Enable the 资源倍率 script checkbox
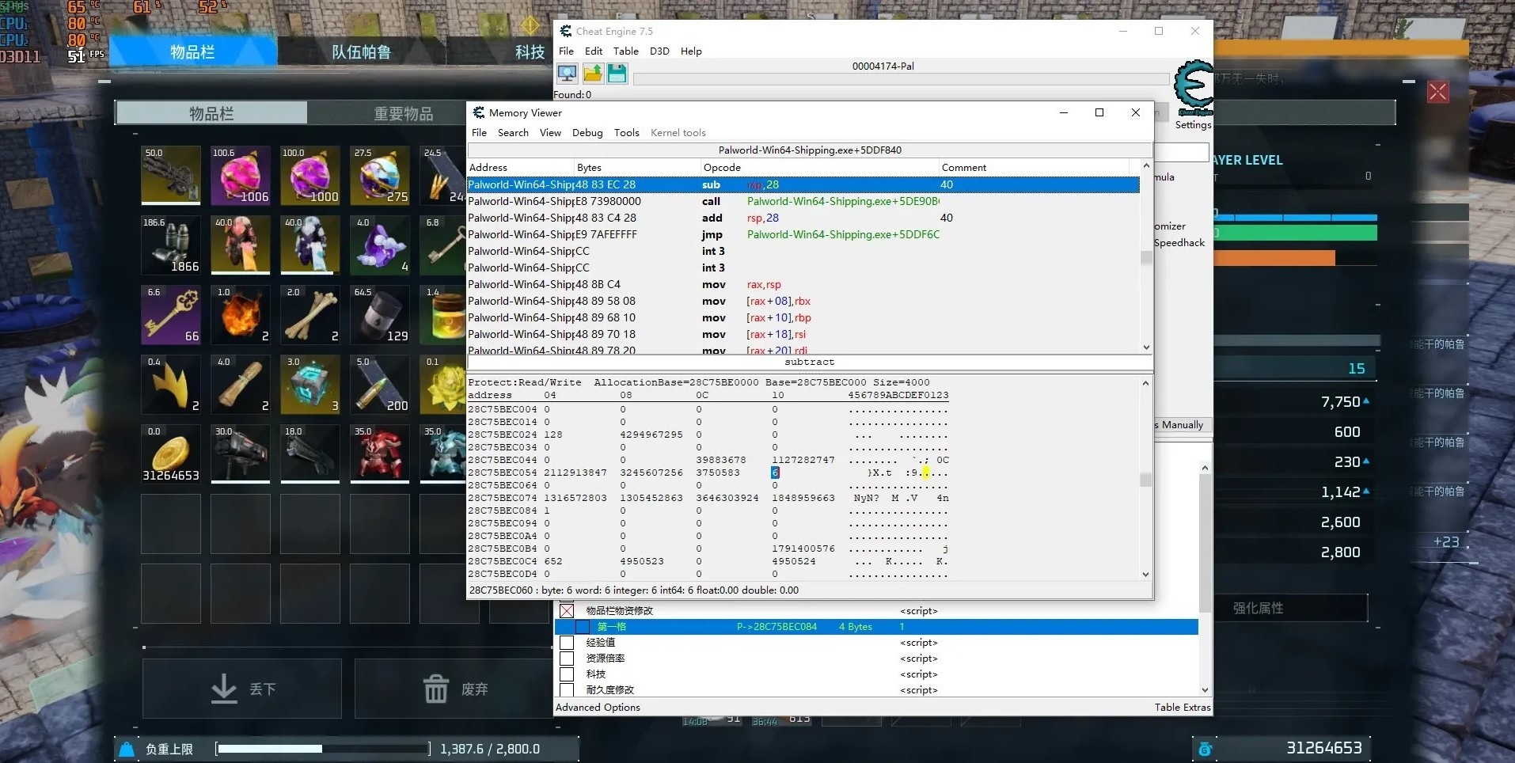 coord(567,659)
